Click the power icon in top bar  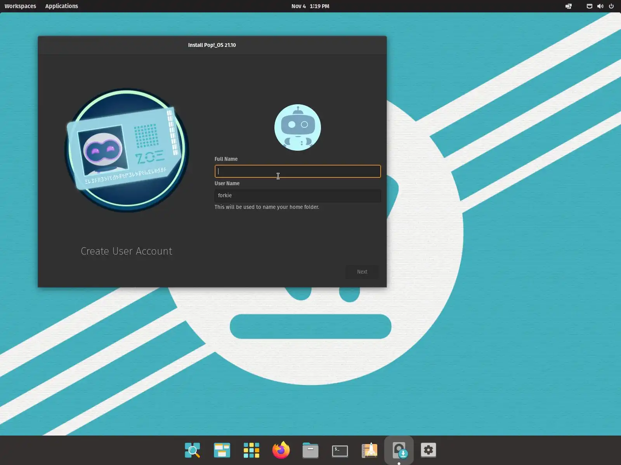click(x=611, y=6)
